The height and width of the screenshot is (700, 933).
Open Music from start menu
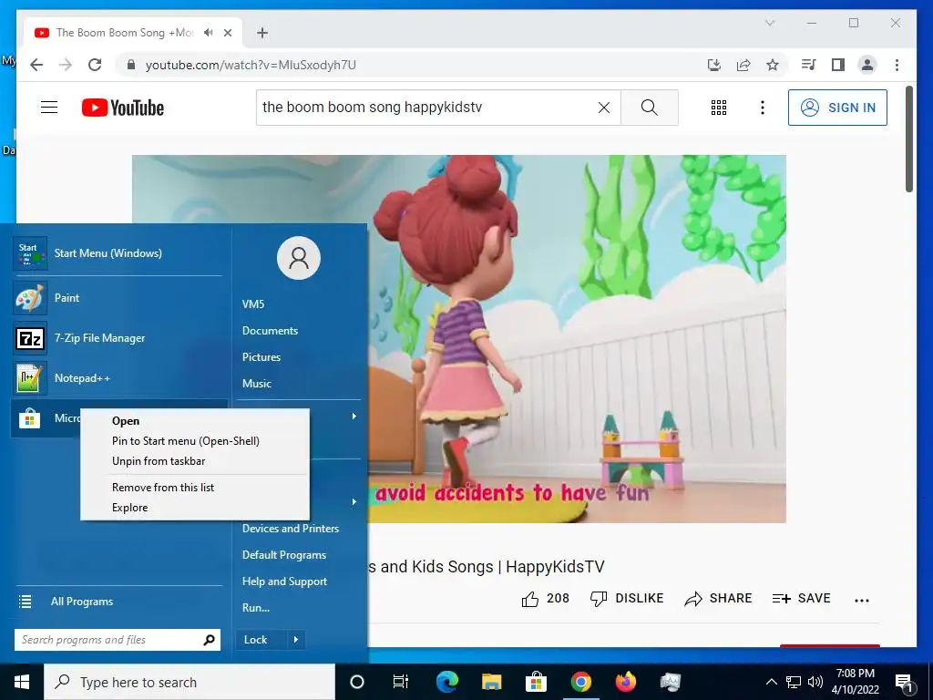point(256,384)
